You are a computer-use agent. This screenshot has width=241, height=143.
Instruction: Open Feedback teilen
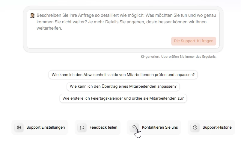tap(98, 127)
